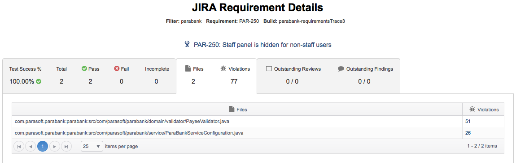Viewport: 516px width, 165px height.
Task: Click the Files document icon in tab
Action: [188, 69]
